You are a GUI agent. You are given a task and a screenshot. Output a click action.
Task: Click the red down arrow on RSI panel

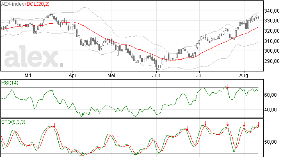pos(228,86)
